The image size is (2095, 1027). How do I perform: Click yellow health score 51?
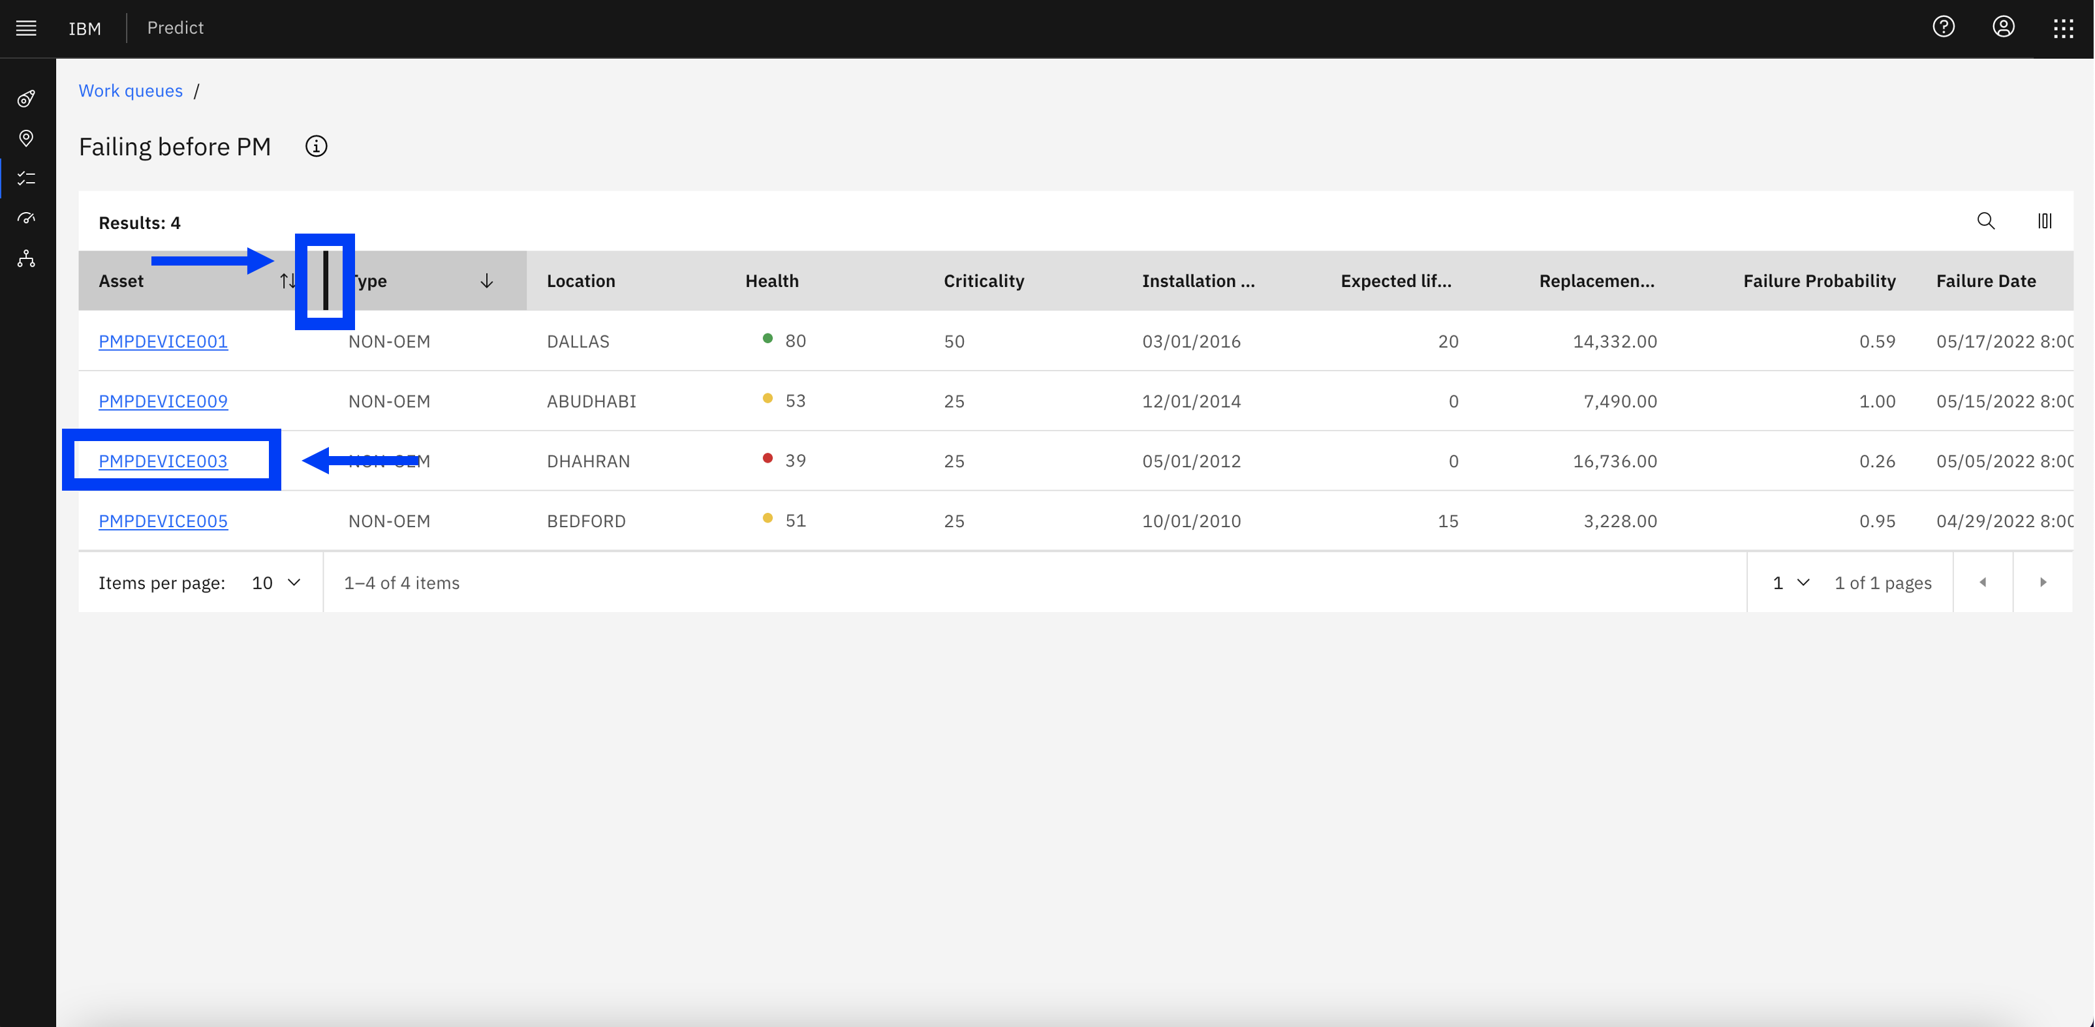pyautogui.click(x=785, y=521)
